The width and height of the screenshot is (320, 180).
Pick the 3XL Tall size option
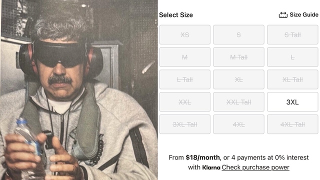pos(185,124)
